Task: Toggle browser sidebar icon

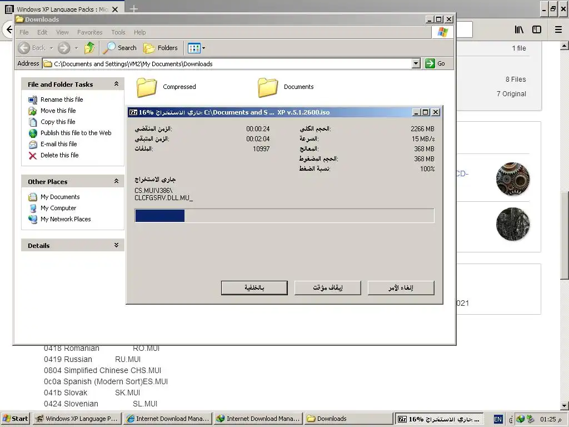Action: pos(537,30)
